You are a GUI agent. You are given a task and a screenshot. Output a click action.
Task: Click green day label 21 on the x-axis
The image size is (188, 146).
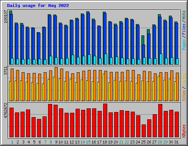(x=121, y=142)
